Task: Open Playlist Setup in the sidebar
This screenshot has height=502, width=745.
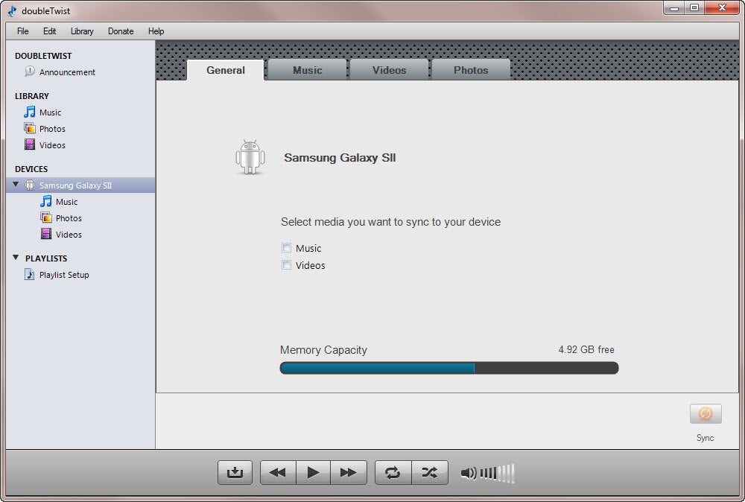Action: 63,275
